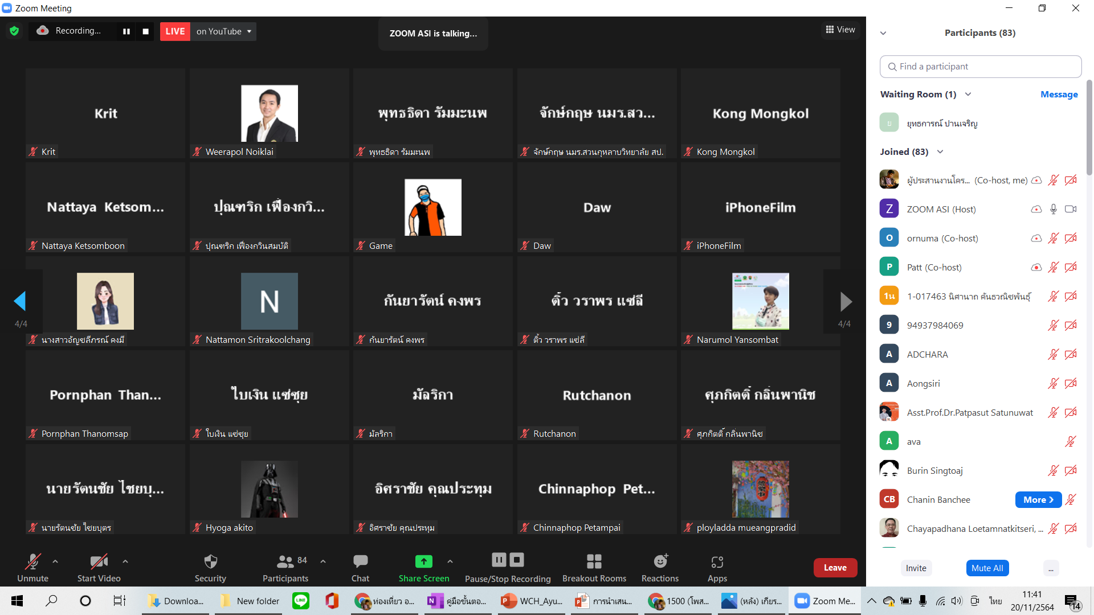Open participants options arrow

click(x=323, y=561)
